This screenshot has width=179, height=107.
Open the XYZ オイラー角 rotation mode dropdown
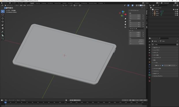pos(137,28)
